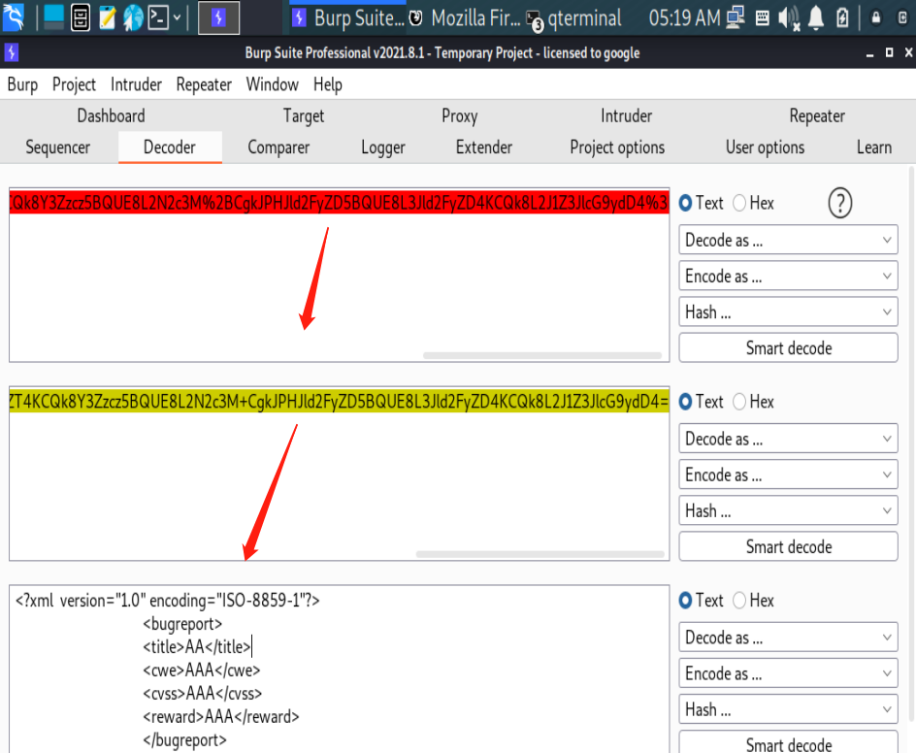The width and height of the screenshot is (916, 753).
Task: Click the yellow base64 decoded text
Action: tap(339, 401)
